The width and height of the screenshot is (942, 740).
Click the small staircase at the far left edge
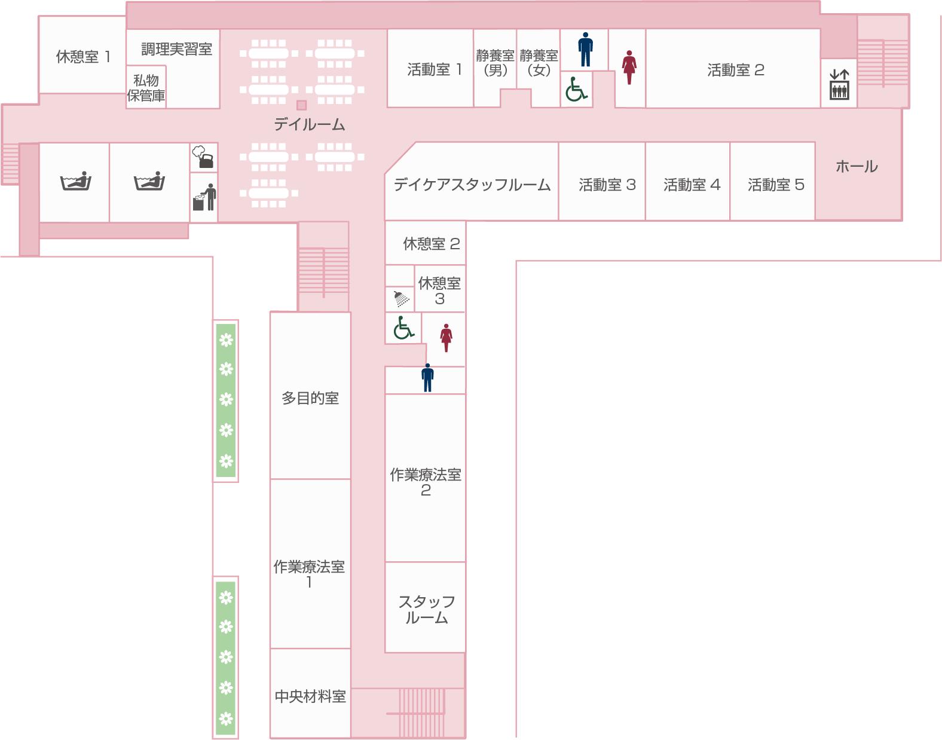[10, 163]
